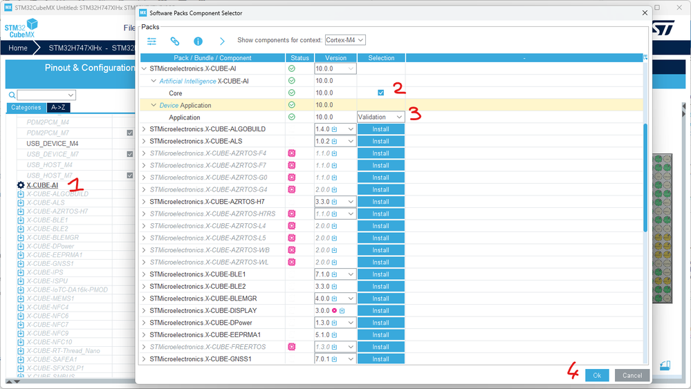Expand the STMicroelectronics.X-CUBE-ALGOBUILD pack
The width and height of the screenshot is (691, 389).
[x=144, y=129]
